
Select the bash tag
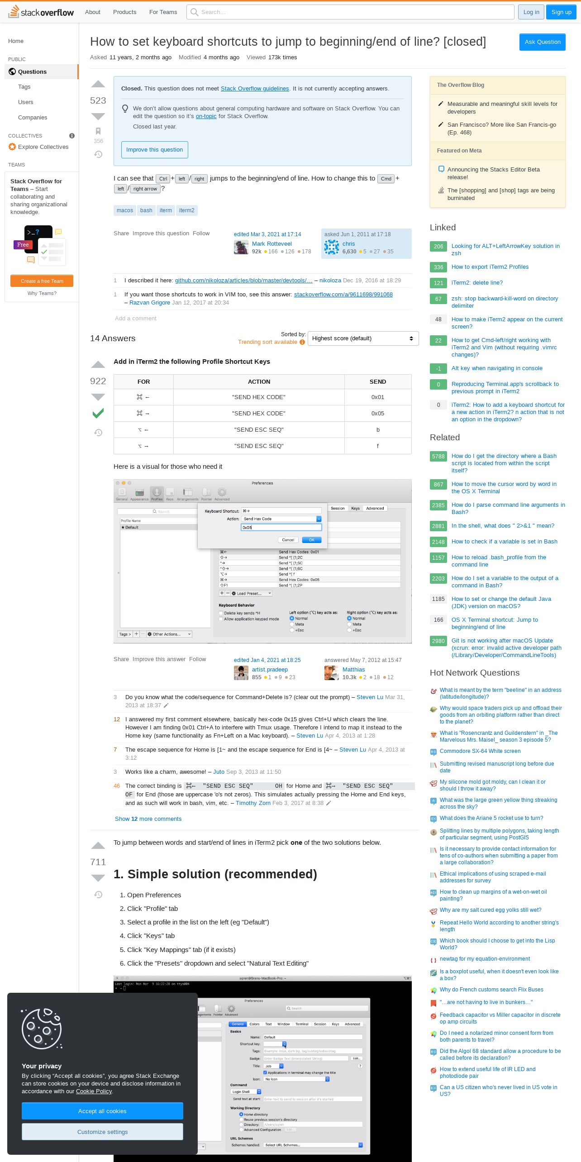pos(146,210)
